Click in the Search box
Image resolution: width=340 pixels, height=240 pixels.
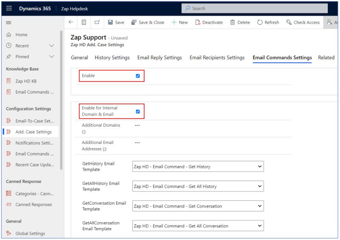point(255,8)
